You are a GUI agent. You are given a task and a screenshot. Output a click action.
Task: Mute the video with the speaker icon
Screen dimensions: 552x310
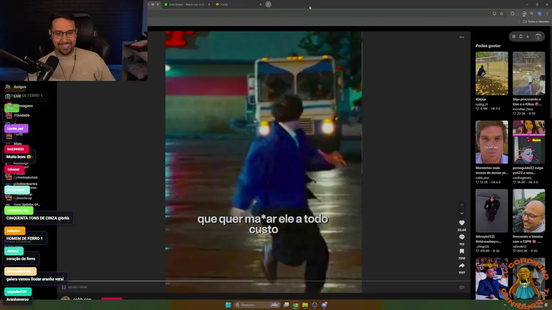click(461, 287)
